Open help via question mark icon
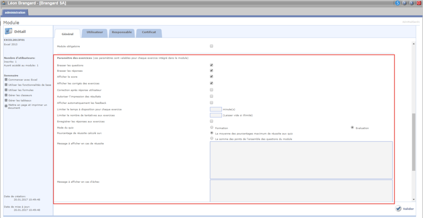 [405, 3]
